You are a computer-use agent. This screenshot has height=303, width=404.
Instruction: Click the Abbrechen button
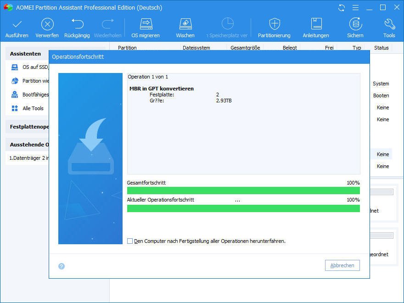coord(342,265)
